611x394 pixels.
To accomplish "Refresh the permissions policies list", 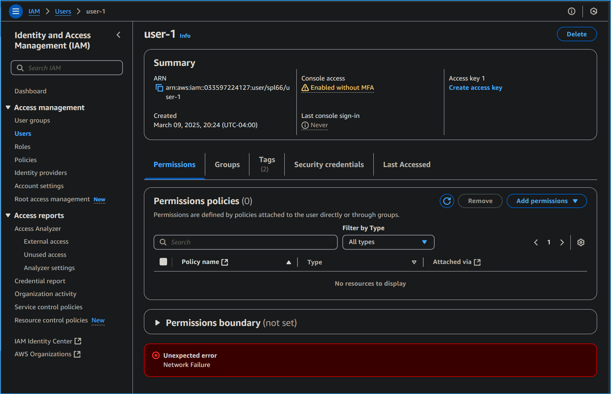I will pos(447,201).
